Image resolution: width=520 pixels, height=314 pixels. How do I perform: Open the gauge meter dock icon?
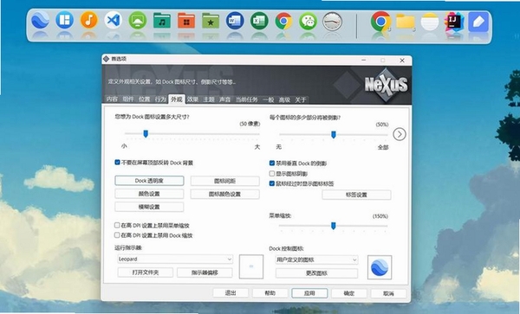(x=332, y=22)
